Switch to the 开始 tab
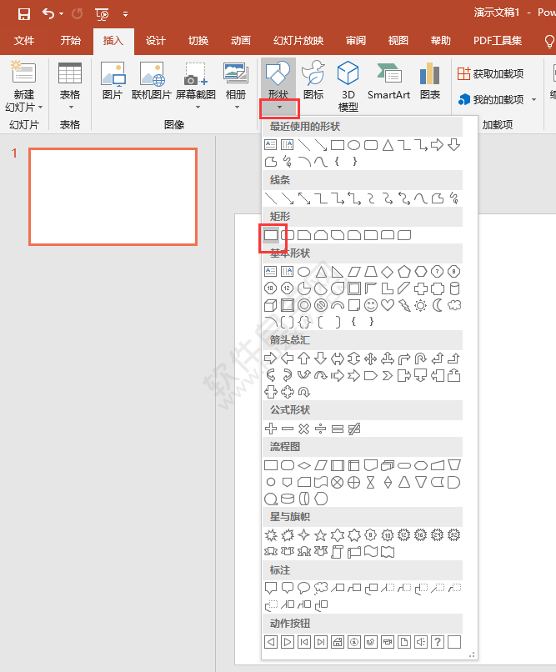The width and height of the screenshot is (556, 672). coord(71,41)
